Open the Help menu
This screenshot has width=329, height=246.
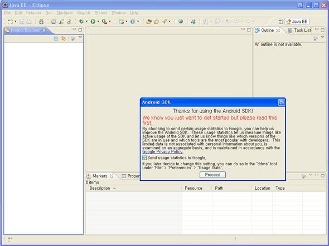tap(134, 13)
